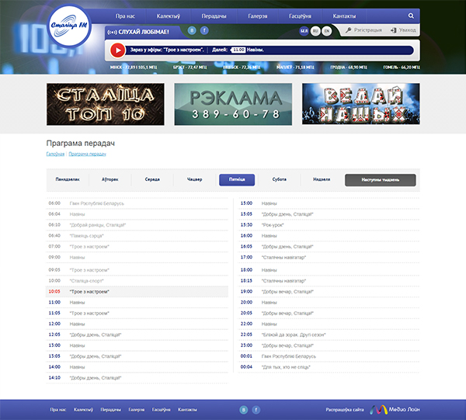Click the Наступны тыдзень button
The height and width of the screenshot is (420, 466).
[380, 180]
